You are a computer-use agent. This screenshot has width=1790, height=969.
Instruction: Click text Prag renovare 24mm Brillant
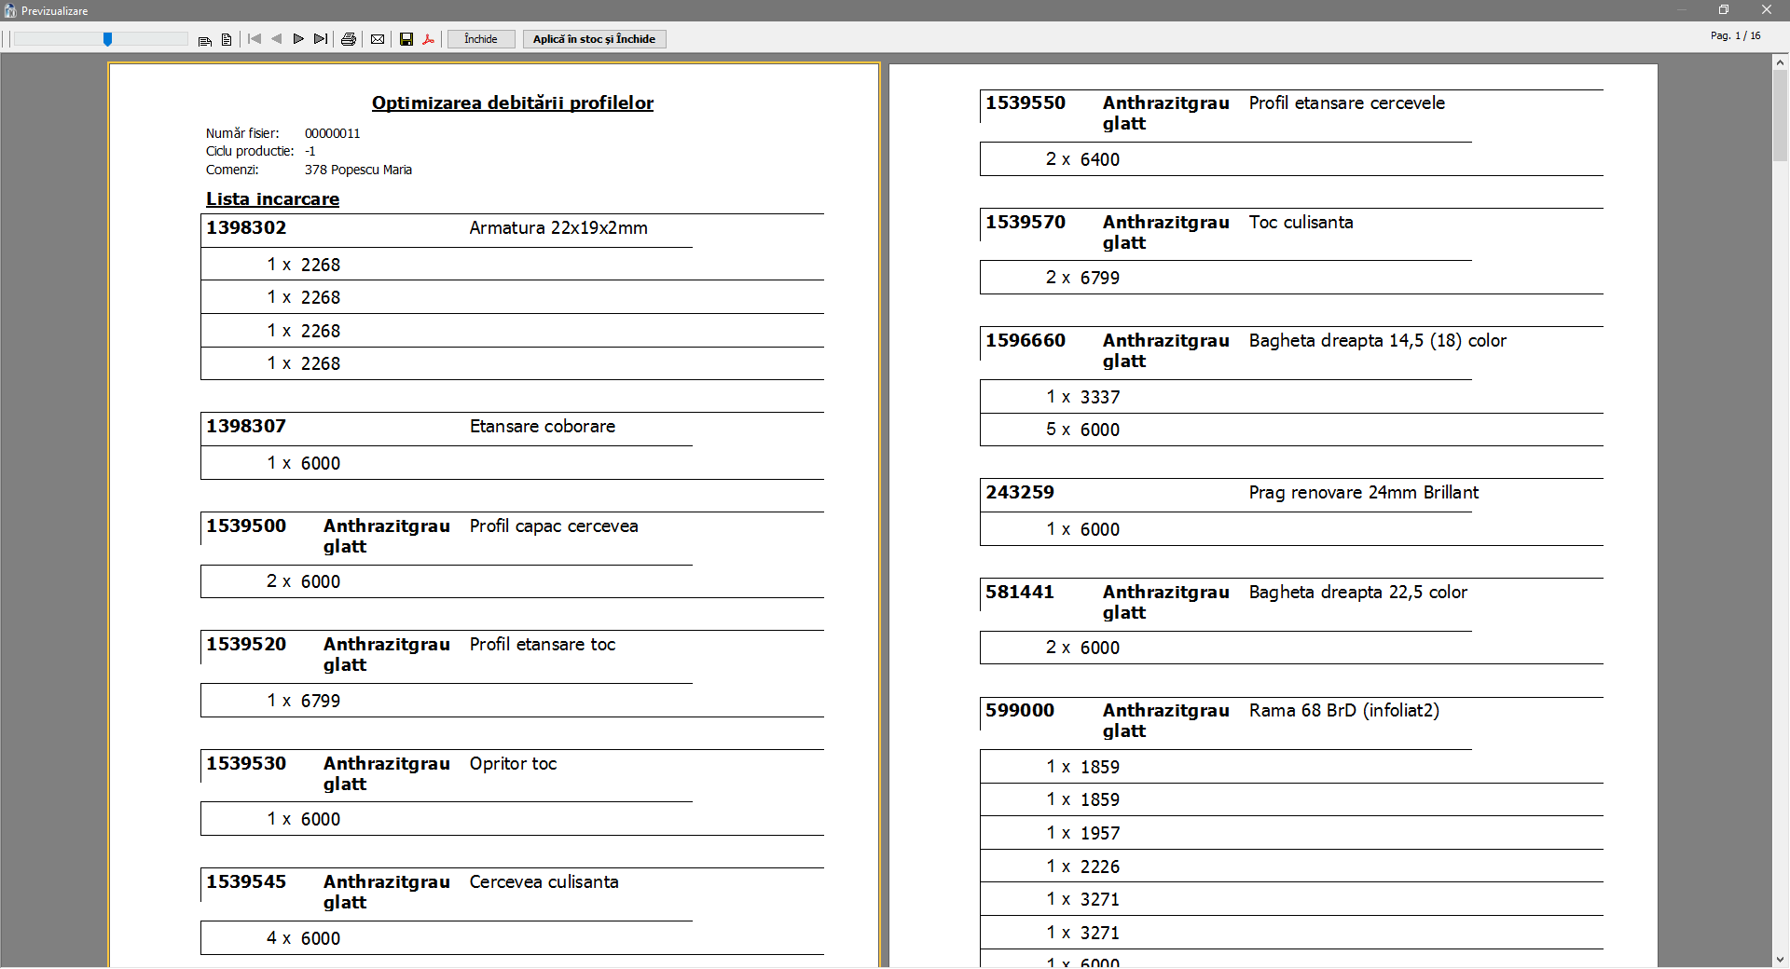[x=1364, y=492]
